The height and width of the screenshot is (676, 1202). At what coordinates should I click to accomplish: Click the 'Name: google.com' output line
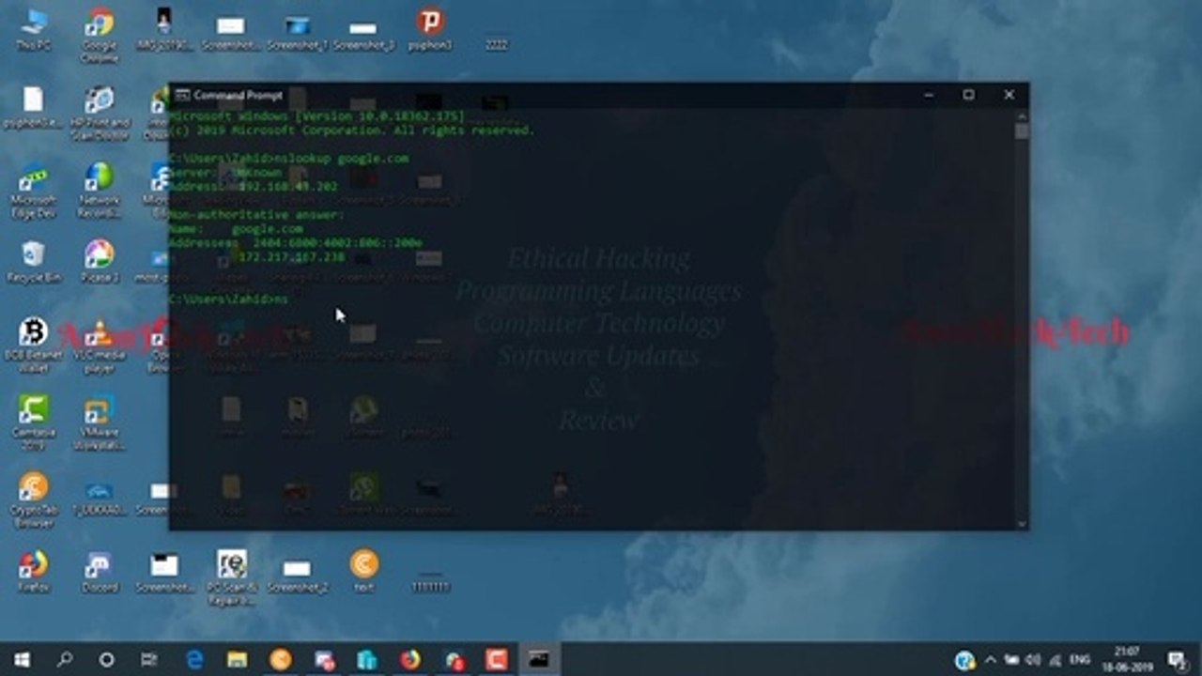pos(236,229)
